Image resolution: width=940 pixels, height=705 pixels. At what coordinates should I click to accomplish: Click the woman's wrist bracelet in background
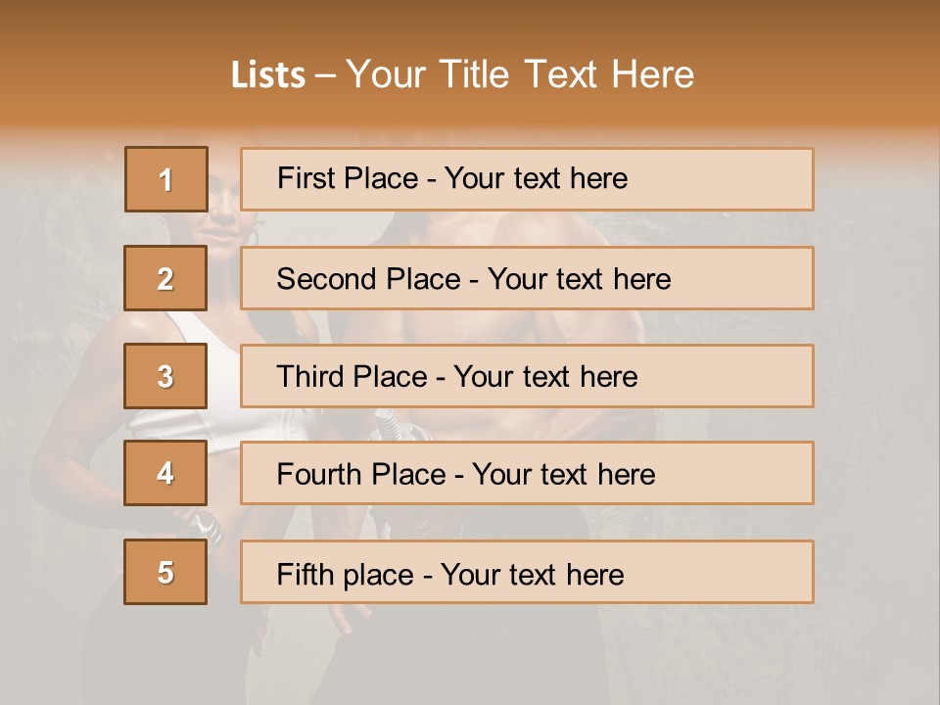point(206,524)
